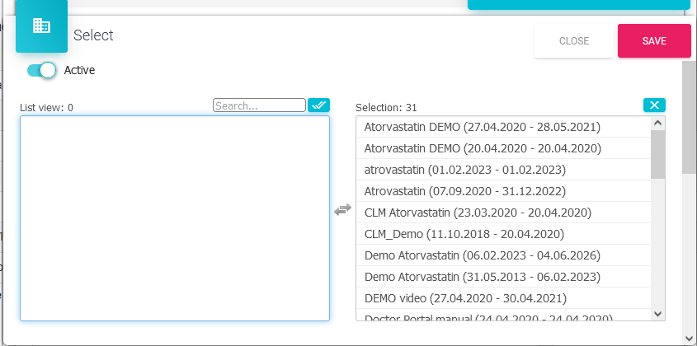The width and height of the screenshot is (697, 346).
Task: Select atrovastatin (01.02.2023 - 01.02.2023) entry
Action: tap(464, 170)
